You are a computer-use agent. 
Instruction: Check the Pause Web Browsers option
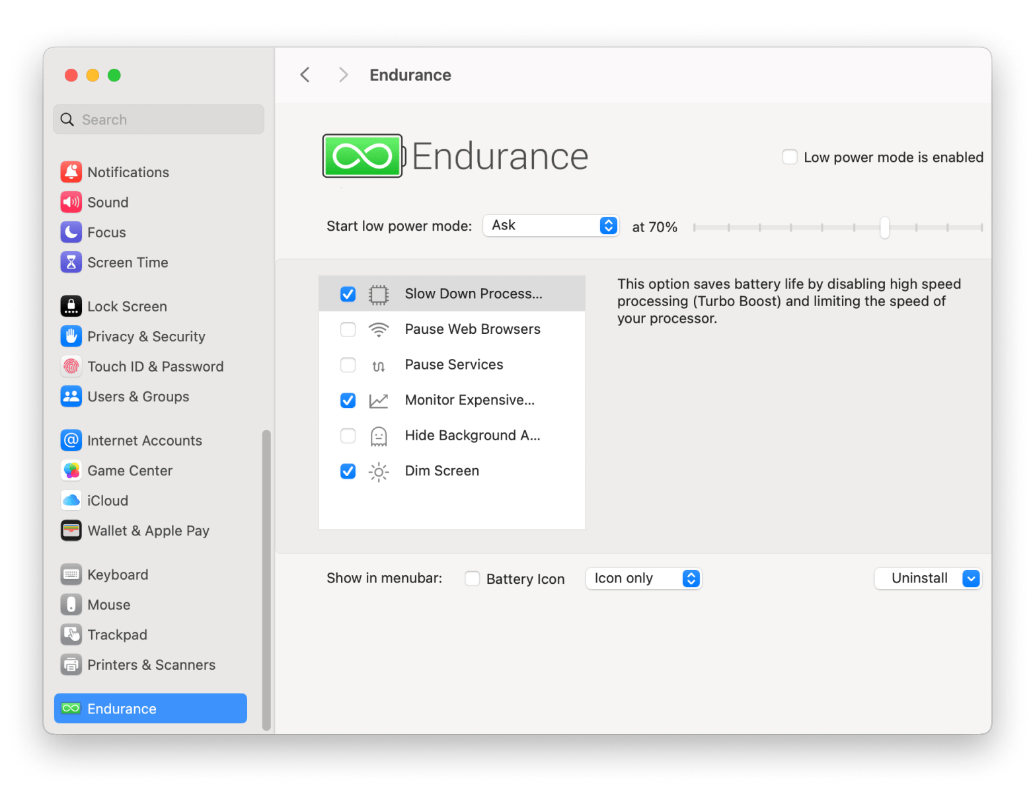pos(348,329)
